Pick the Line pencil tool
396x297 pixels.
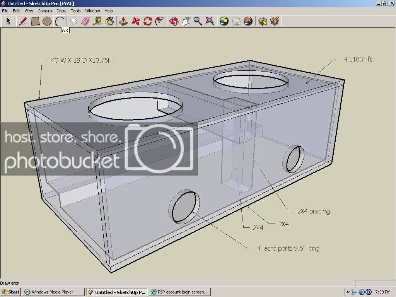point(23,21)
